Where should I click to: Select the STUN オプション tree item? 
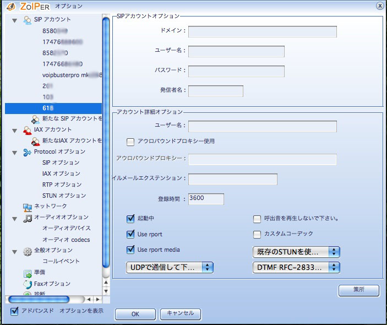[x=64, y=196]
